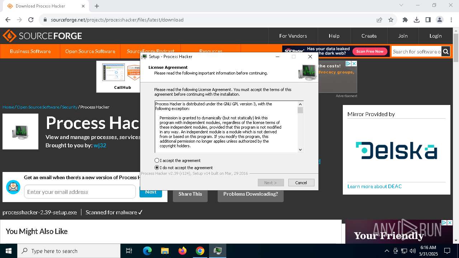Open the Create menu
The height and width of the screenshot is (258, 459).
[369, 36]
